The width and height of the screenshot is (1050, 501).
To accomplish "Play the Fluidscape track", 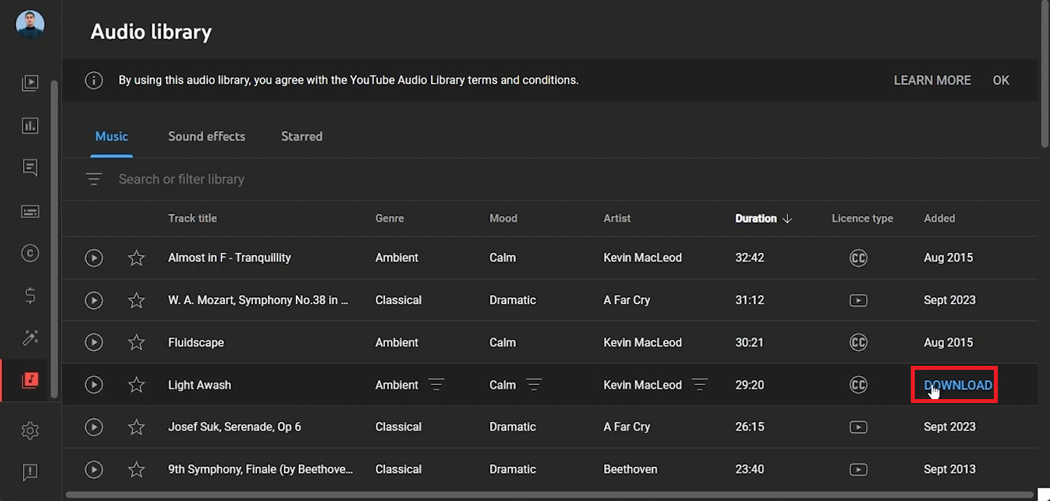I will 94,342.
